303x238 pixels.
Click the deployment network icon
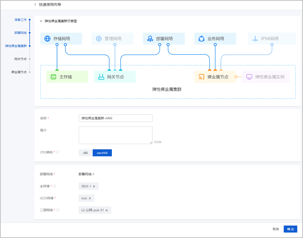150,39
